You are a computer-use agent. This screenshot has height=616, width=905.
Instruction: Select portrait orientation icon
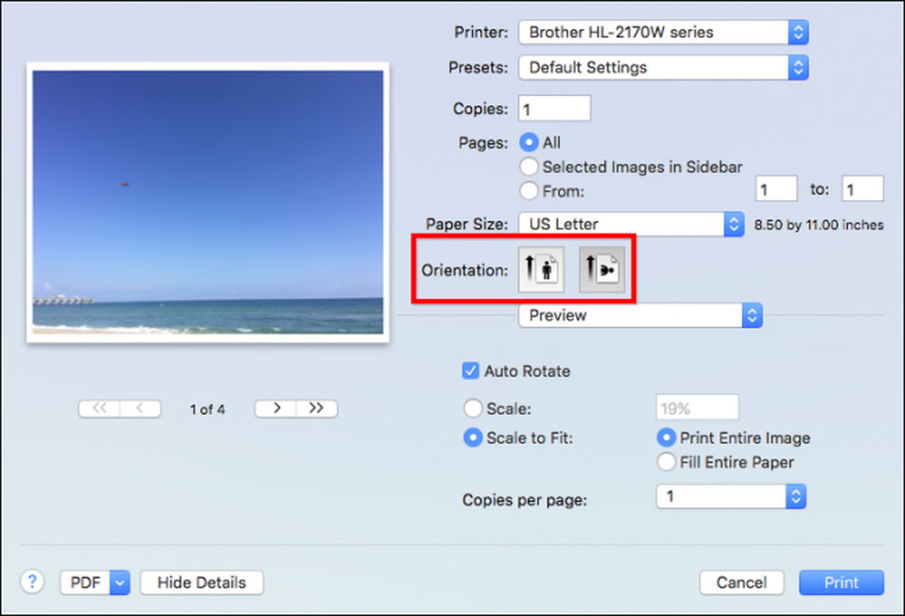541,270
